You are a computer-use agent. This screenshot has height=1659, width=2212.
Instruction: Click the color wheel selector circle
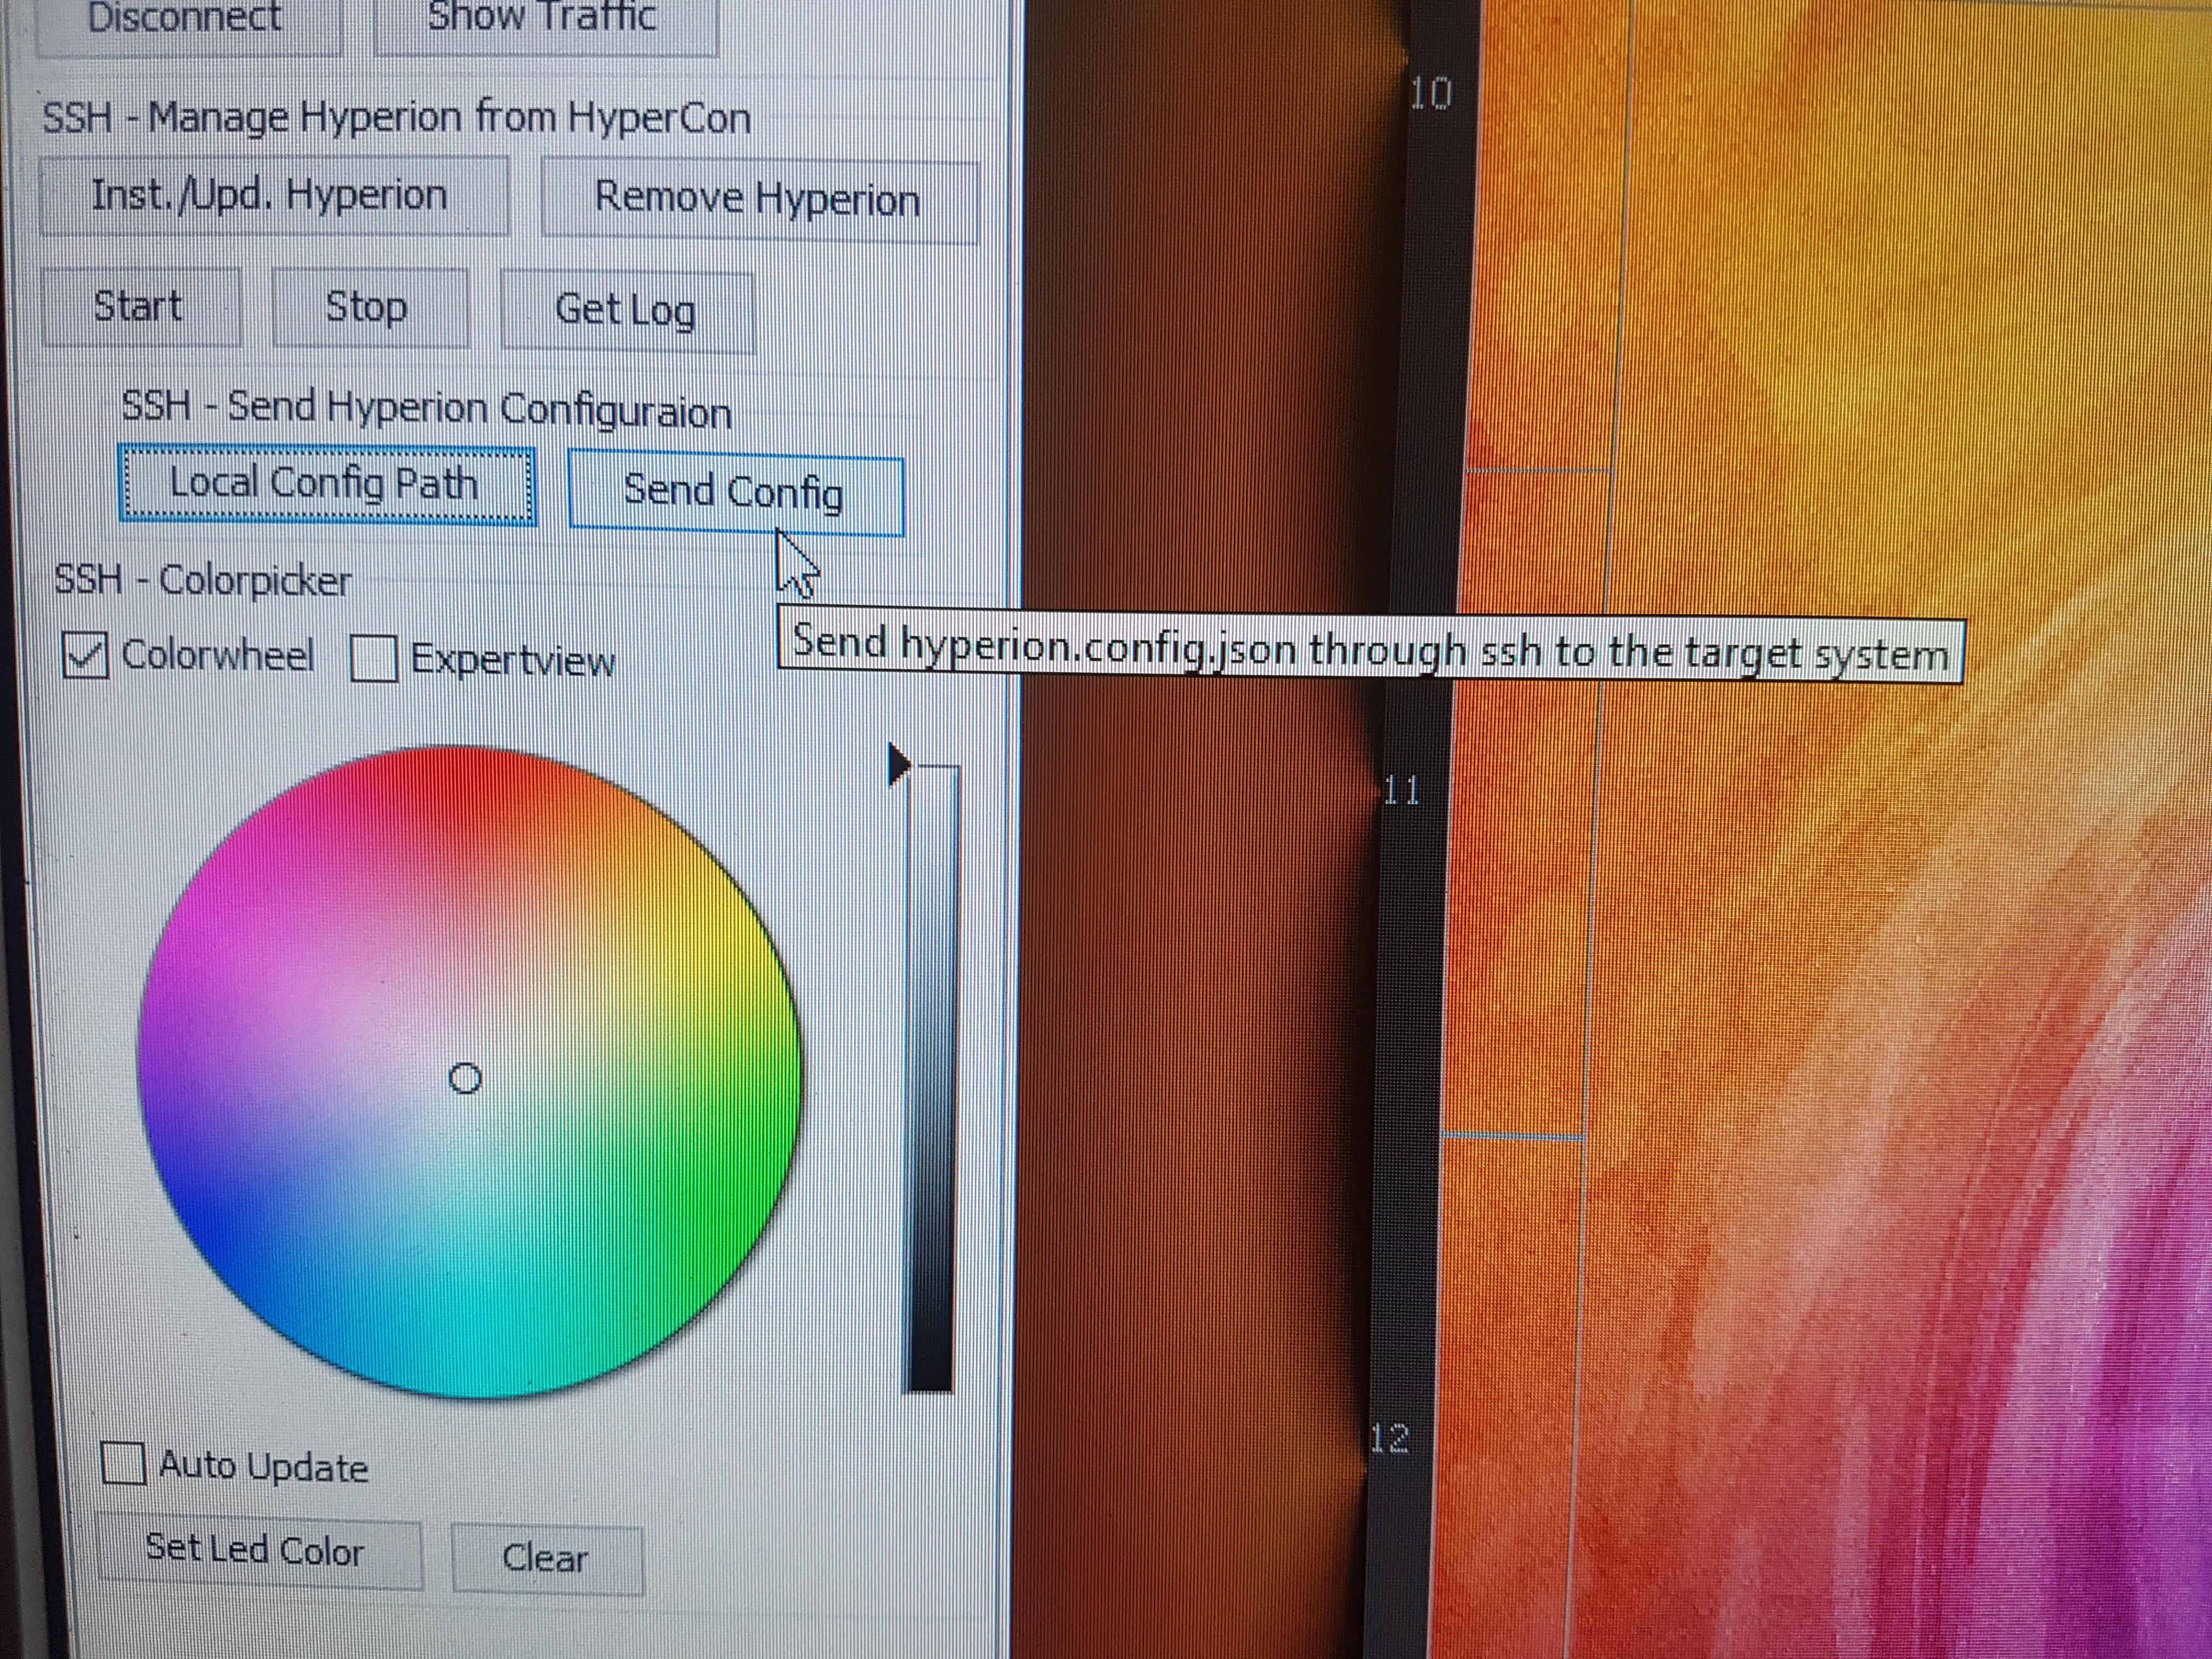click(465, 1079)
